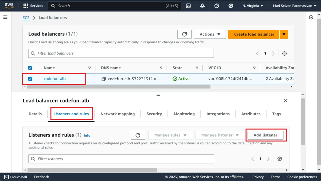The width and height of the screenshot is (321, 181).
Task: Switch to the Listeners and rules tab
Action: click(71, 114)
